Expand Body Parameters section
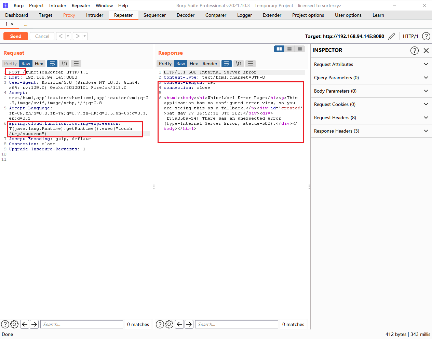The height and width of the screenshot is (339, 432). point(371,91)
